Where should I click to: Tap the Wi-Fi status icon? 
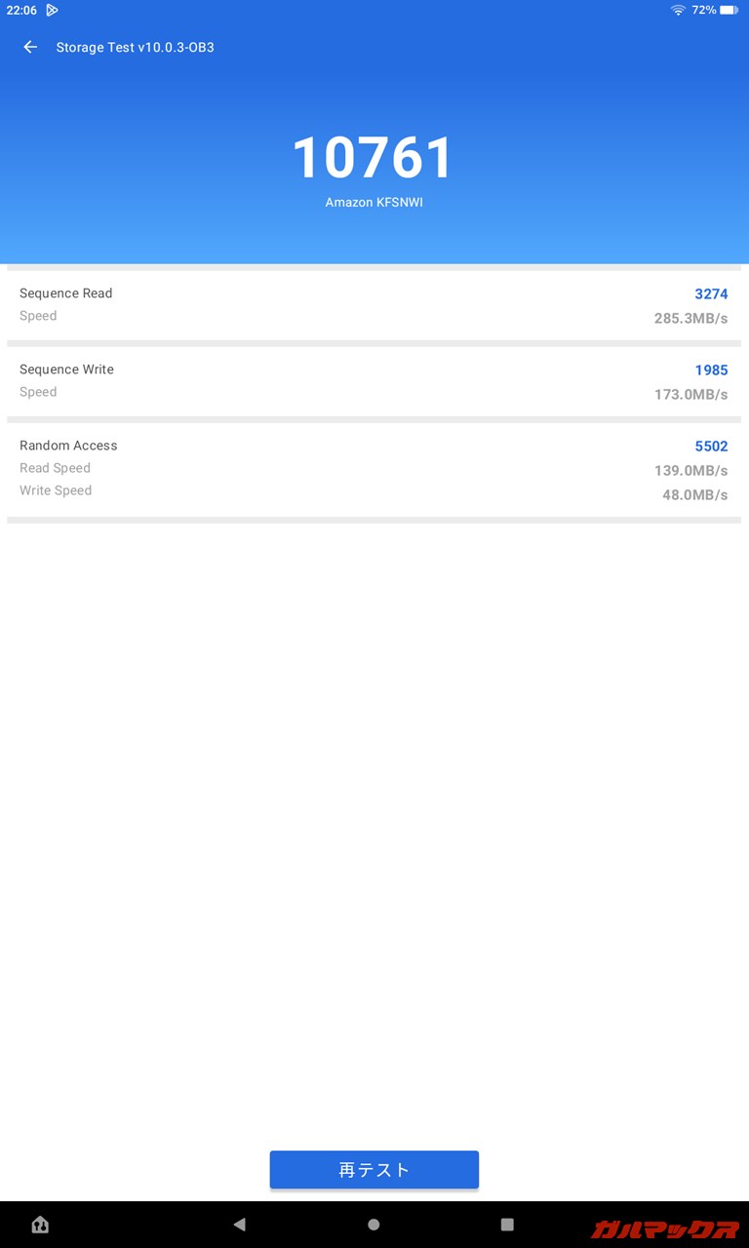tap(678, 10)
